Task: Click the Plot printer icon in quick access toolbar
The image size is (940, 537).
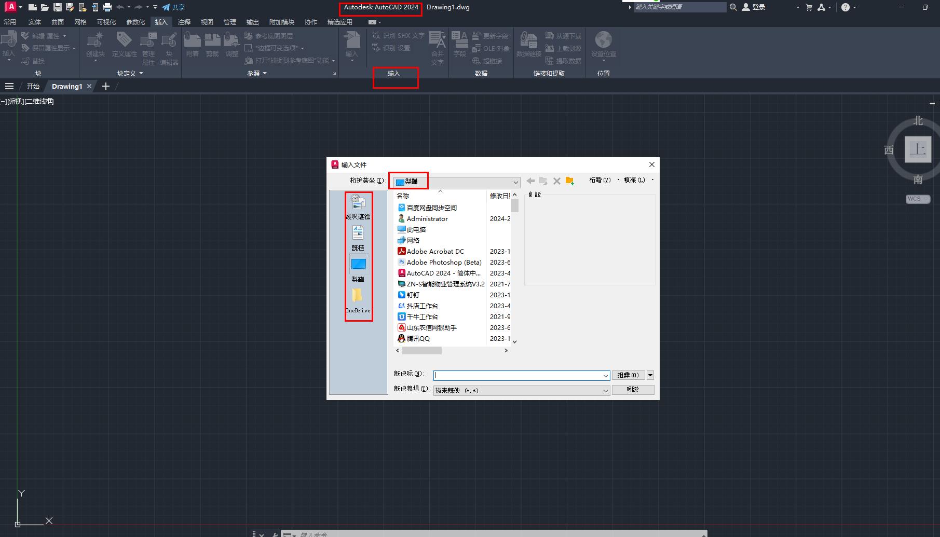Action: pyautogui.click(x=107, y=7)
